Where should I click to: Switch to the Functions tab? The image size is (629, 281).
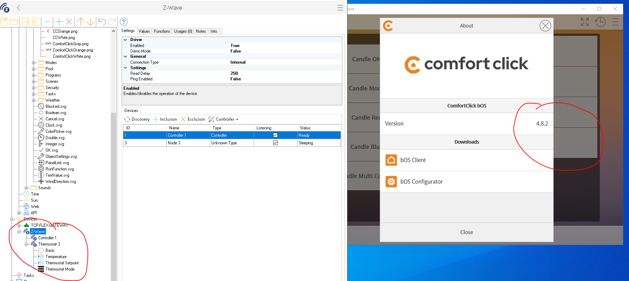[x=162, y=31]
